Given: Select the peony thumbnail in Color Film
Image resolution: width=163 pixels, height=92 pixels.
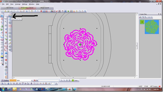Looking at the screenshot, I should pos(152,27).
